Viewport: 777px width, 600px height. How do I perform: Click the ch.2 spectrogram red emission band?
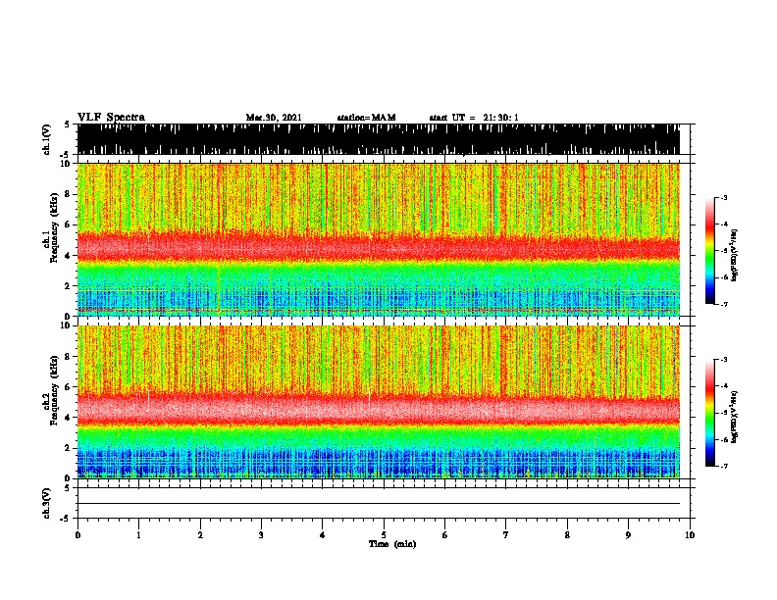pos(379,409)
